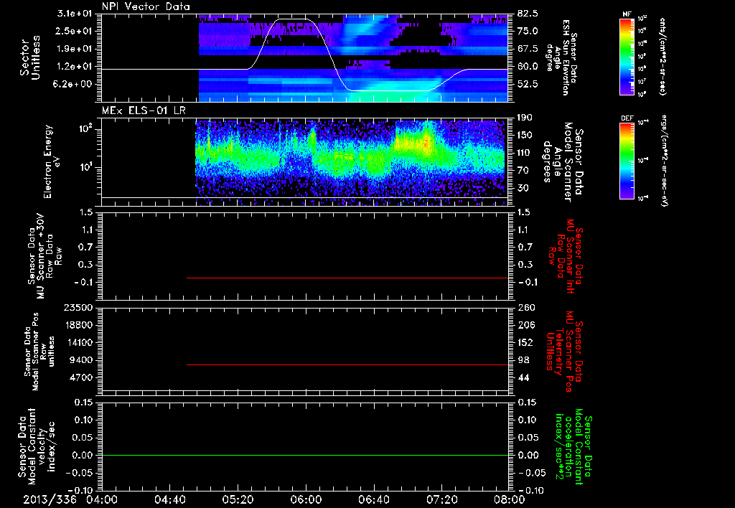Click the ELS electron energy spectrogram
Screen dimensions: 735x508
352,163
